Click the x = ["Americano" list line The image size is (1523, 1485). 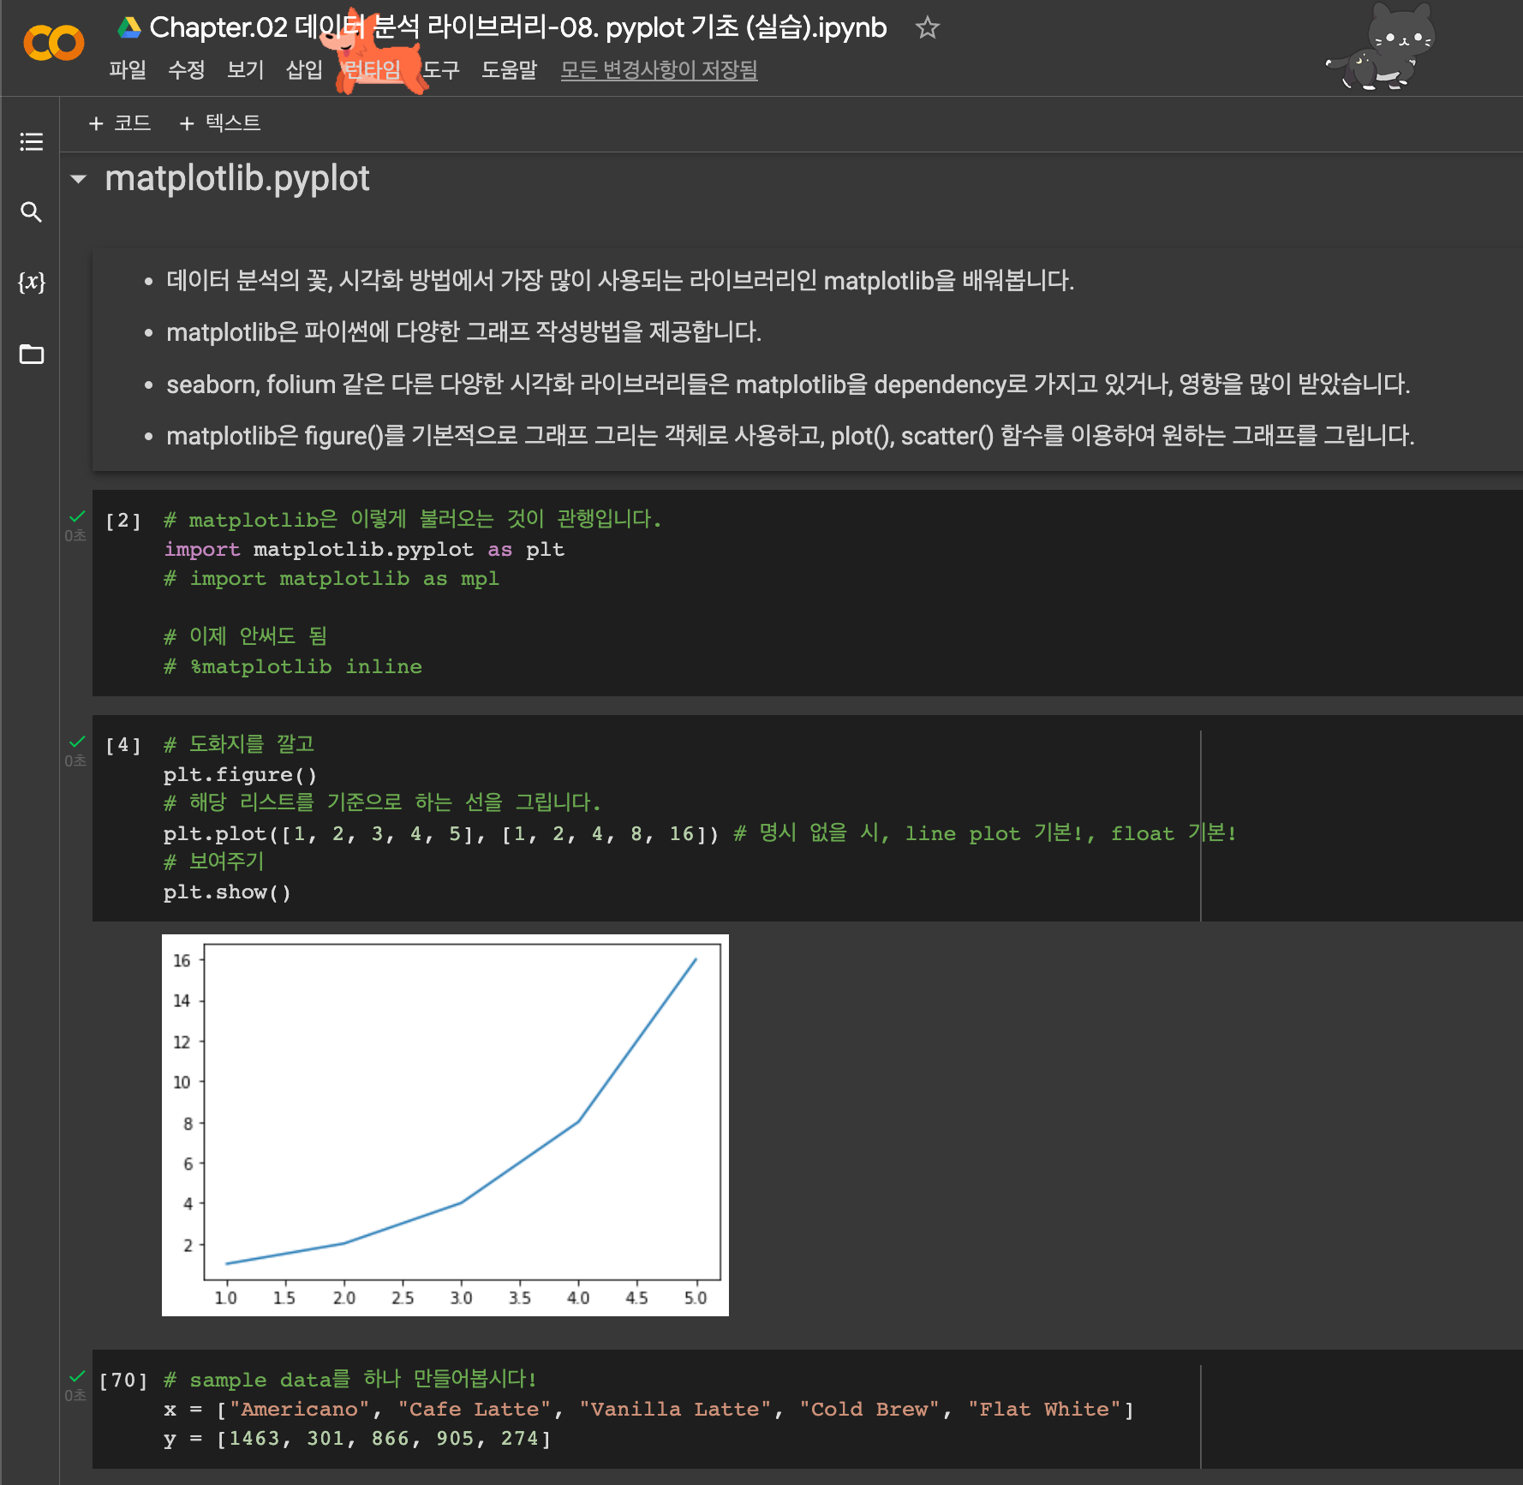pos(649,1410)
